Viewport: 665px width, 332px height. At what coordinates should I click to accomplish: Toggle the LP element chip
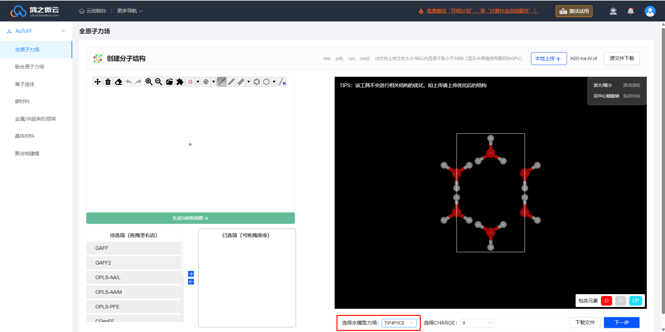tap(636, 301)
